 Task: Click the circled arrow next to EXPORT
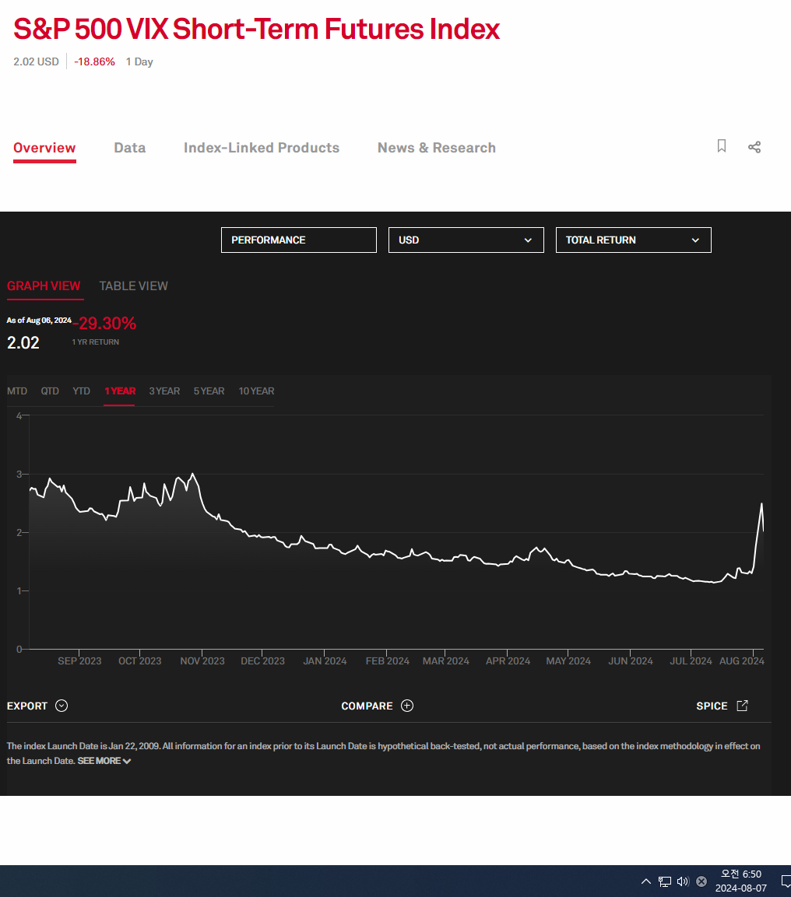pyautogui.click(x=62, y=706)
